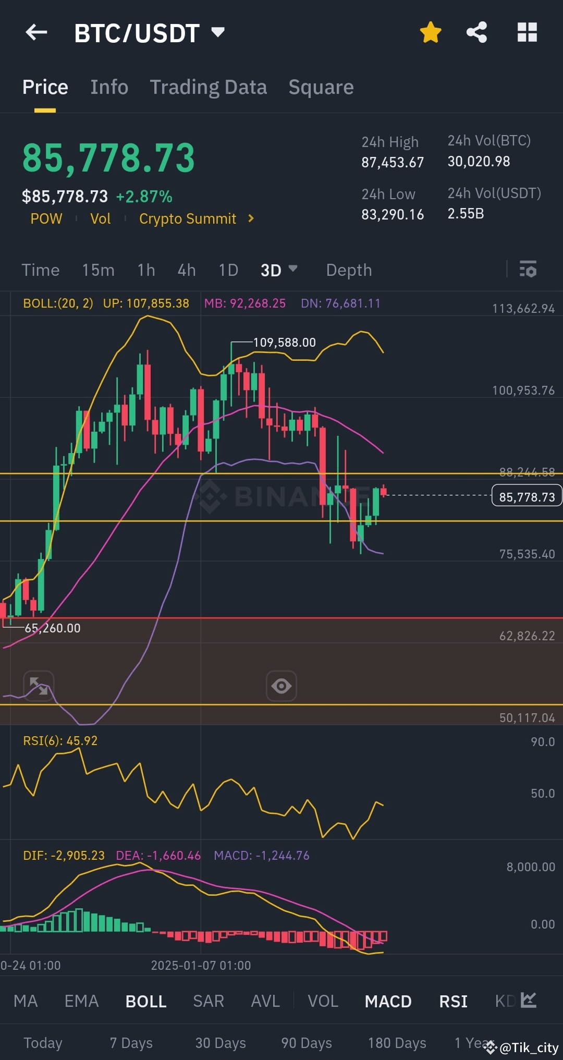Toggle the favorite star icon
Screen dimensions: 563x1060
431,32
